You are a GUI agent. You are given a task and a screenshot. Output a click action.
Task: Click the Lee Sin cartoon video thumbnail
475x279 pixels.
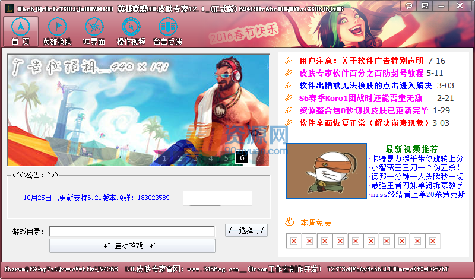326,171
